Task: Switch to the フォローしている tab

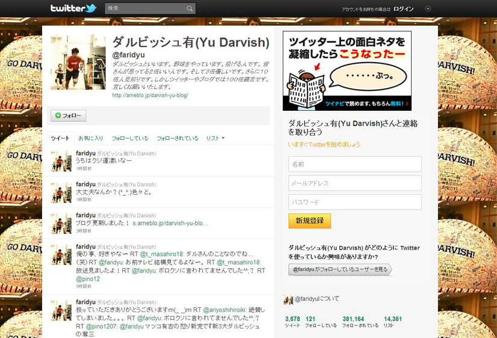Action: (130, 139)
